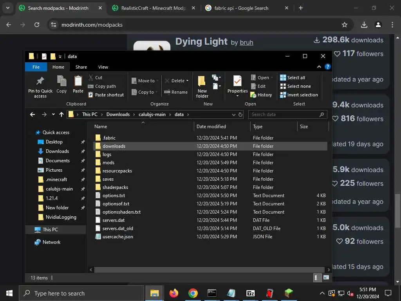Click Paste shortcut
The width and height of the screenshot is (401, 301).
pyautogui.click(x=106, y=95)
